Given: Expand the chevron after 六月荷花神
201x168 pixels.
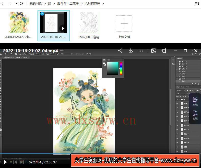Looking at the screenshot, I should point(103,4).
